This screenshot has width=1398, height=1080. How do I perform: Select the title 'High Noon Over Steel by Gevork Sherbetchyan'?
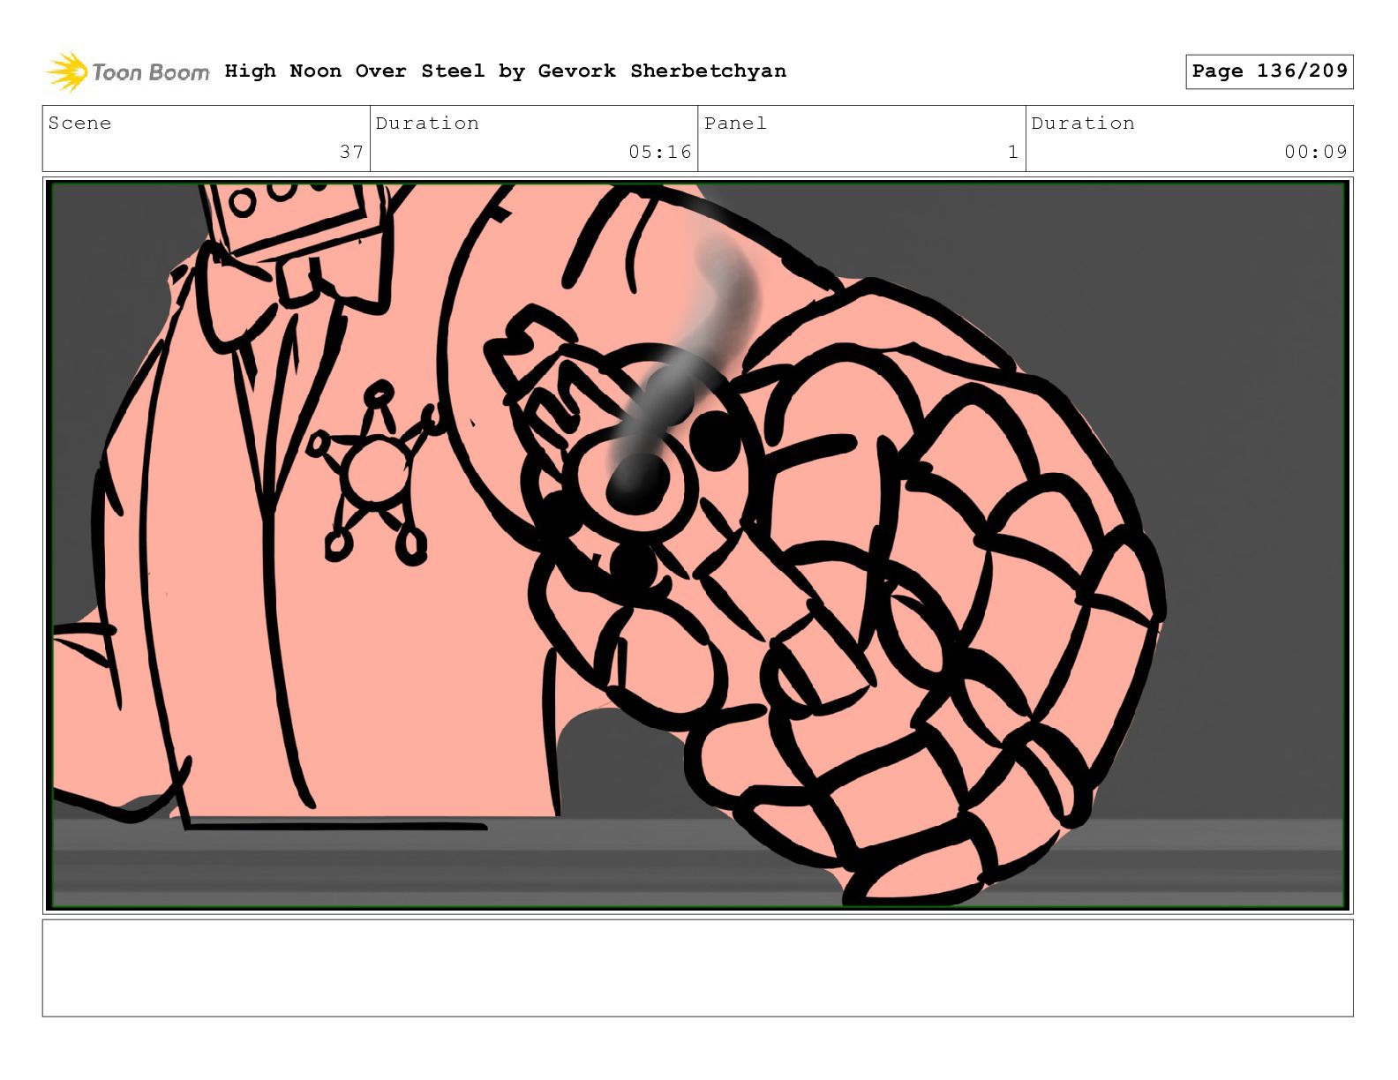[505, 71]
